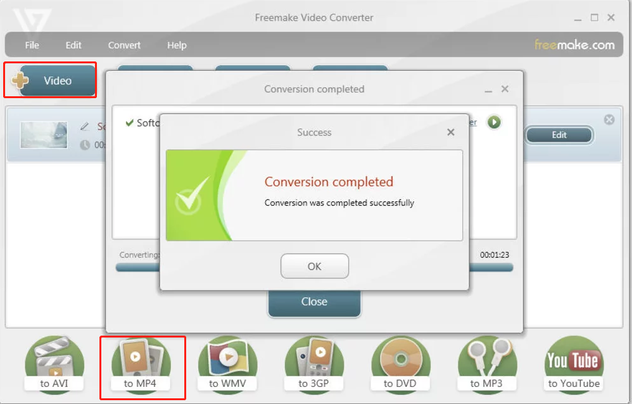632x404 pixels.
Task: Click the Edit button for the video item
Action: 559,135
